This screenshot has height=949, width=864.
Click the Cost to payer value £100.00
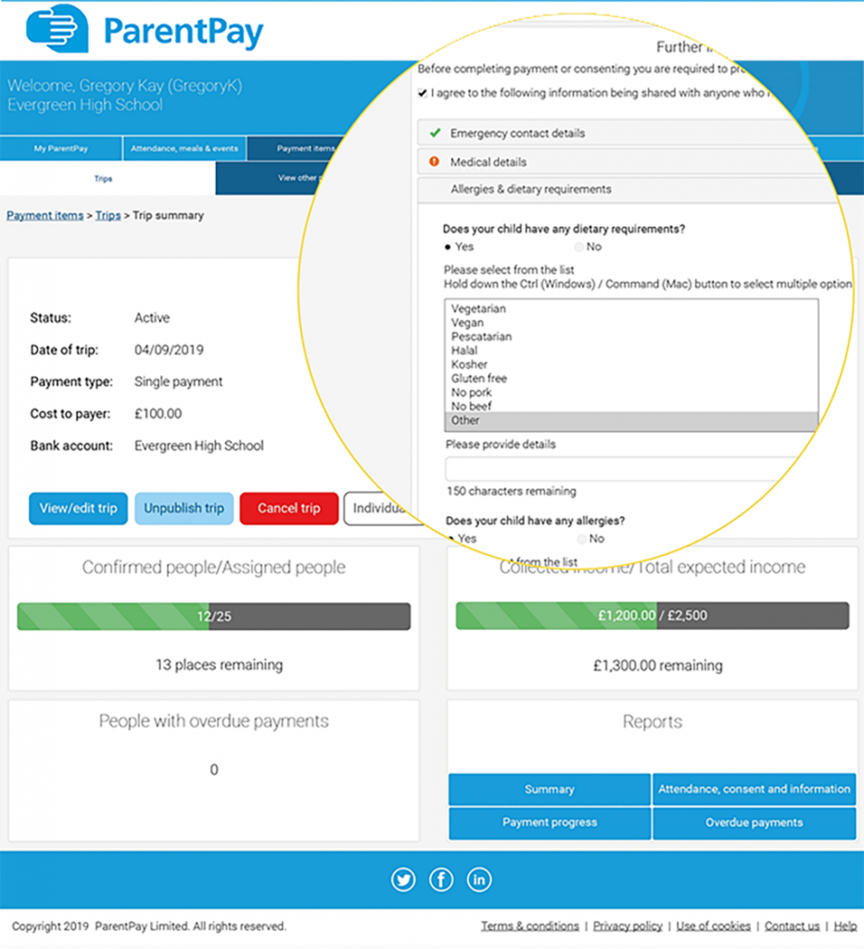point(158,414)
